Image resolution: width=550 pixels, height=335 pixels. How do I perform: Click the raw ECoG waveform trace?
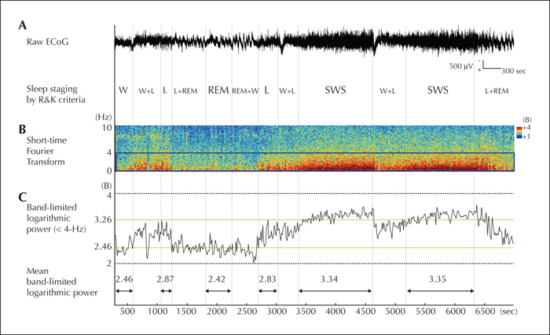(x=314, y=42)
